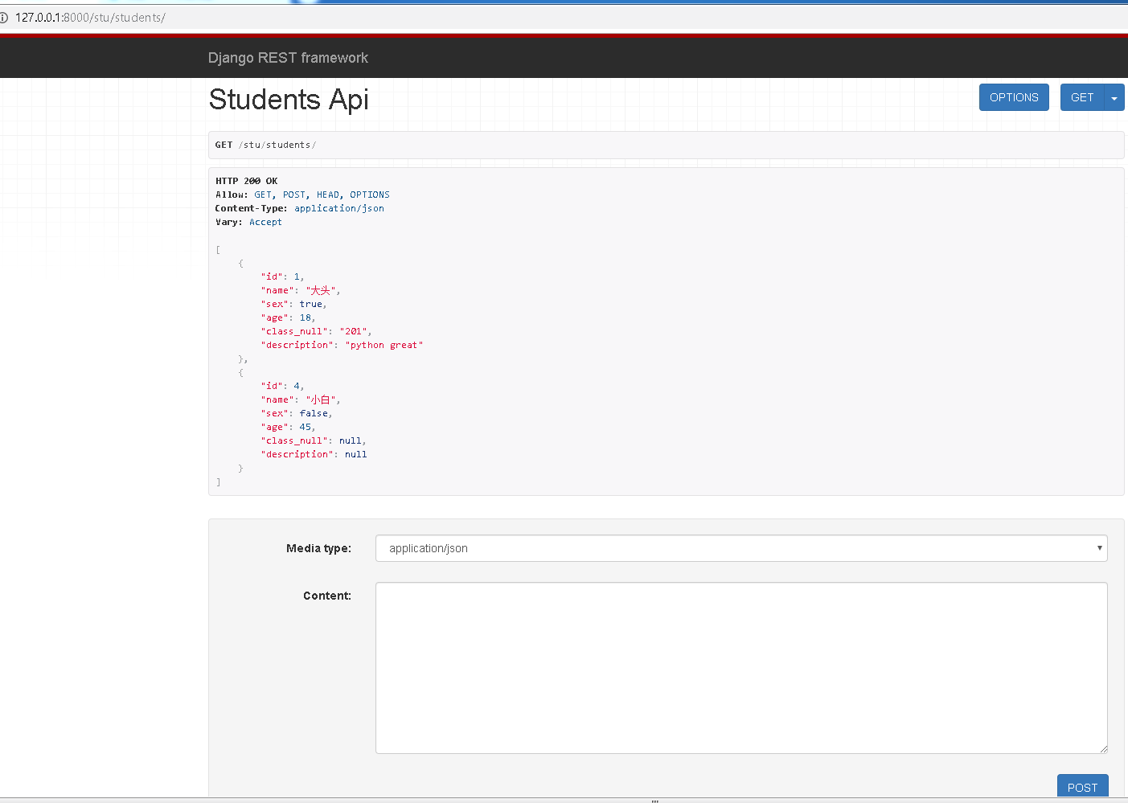This screenshot has width=1128, height=803.
Task: Click the "age": 18 line
Action: [288, 318]
